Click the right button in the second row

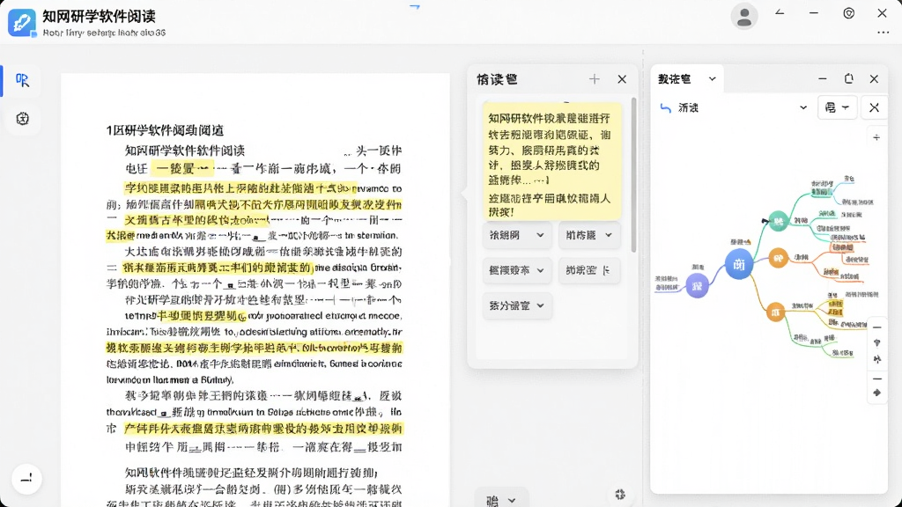click(x=589, y=270)
